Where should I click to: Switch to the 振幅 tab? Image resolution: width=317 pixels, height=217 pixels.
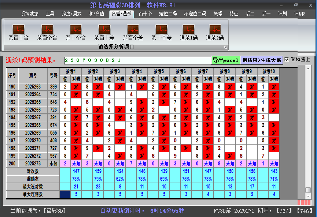click(217, 14)
